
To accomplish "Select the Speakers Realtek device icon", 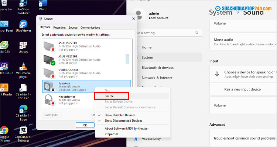I will click(x=49, y=87).
